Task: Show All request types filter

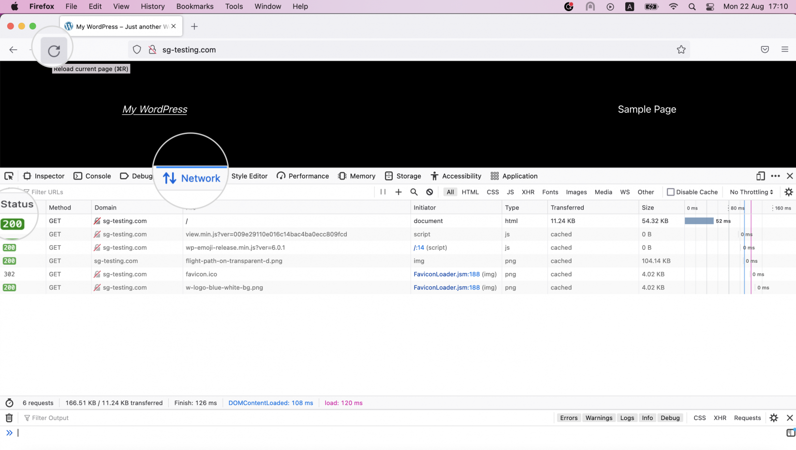Action: tap(450, 192)
